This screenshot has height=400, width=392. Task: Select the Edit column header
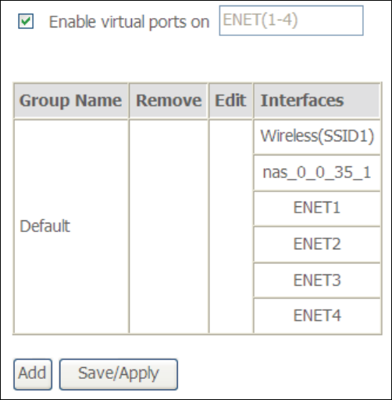(230, 101)
